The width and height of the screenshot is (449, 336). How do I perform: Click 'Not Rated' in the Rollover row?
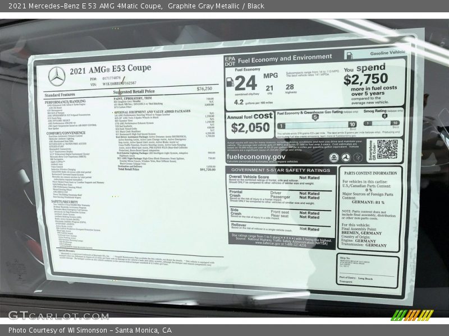pos(309,229)
